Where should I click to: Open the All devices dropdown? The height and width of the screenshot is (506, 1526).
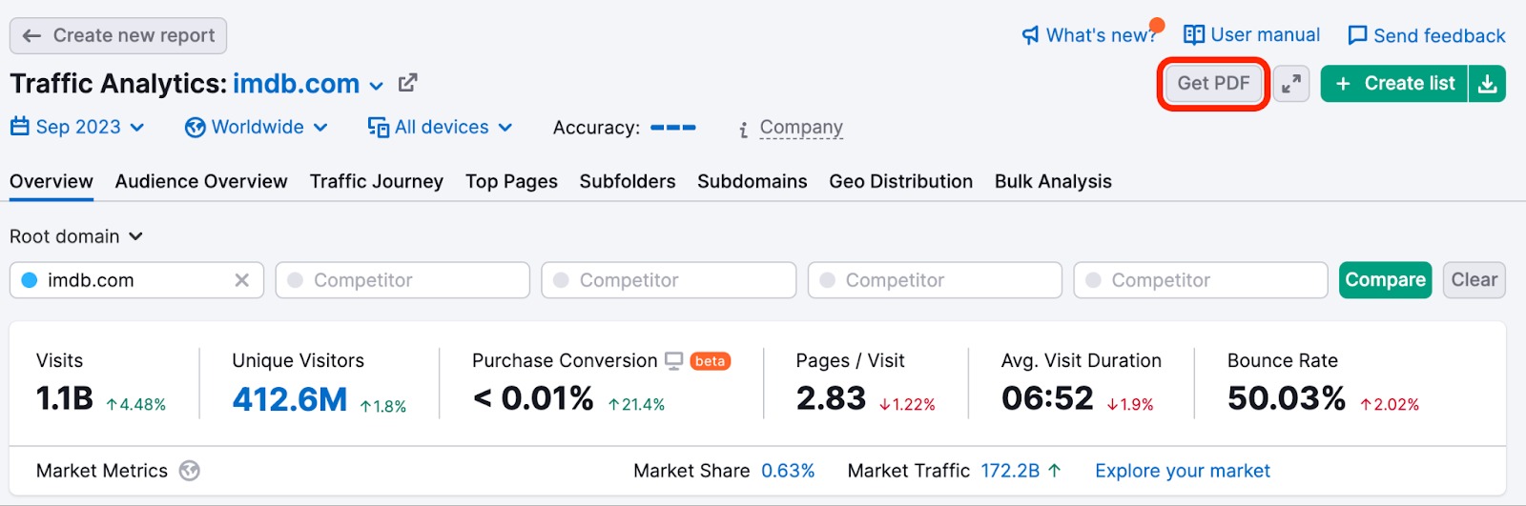pyautogui.click(x=441, y=127)
